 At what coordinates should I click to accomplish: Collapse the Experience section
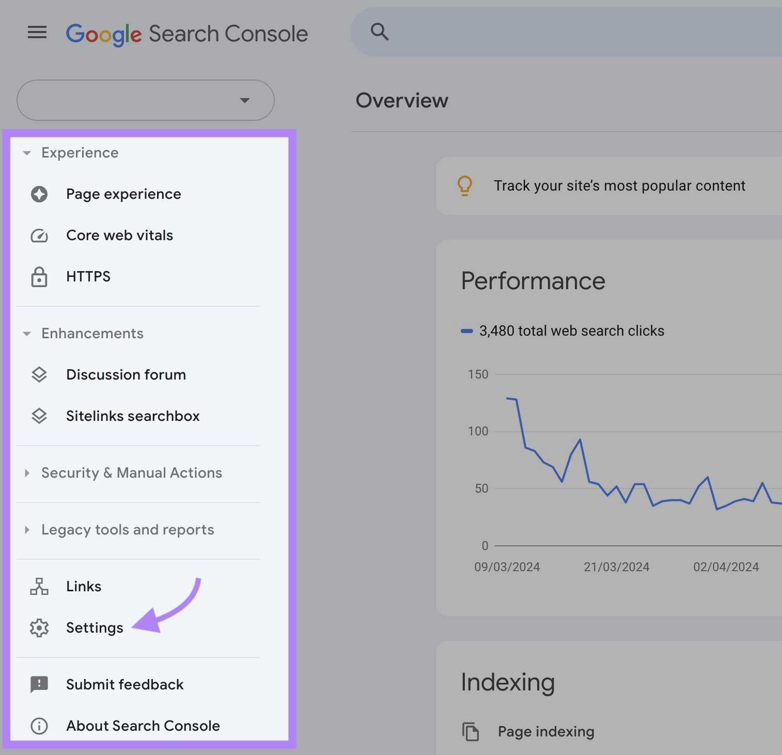coord(27,153)
